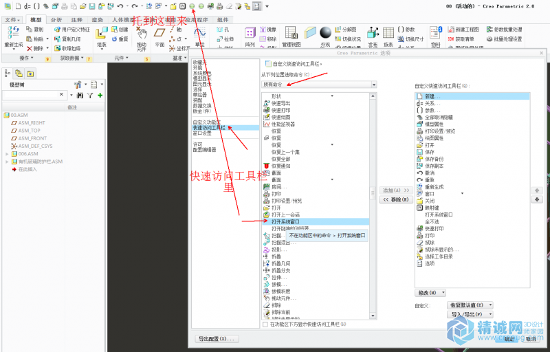The image size is (550, 352).
Task: Open the 导入/导出 import/export dropdown
Action: 470,314
